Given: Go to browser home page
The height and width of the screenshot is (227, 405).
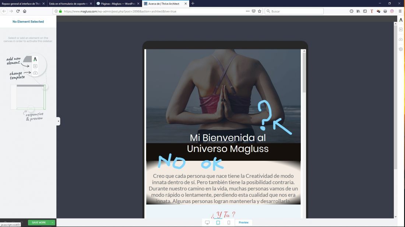Looking at the screenshot, I should [x=25, y=11].
